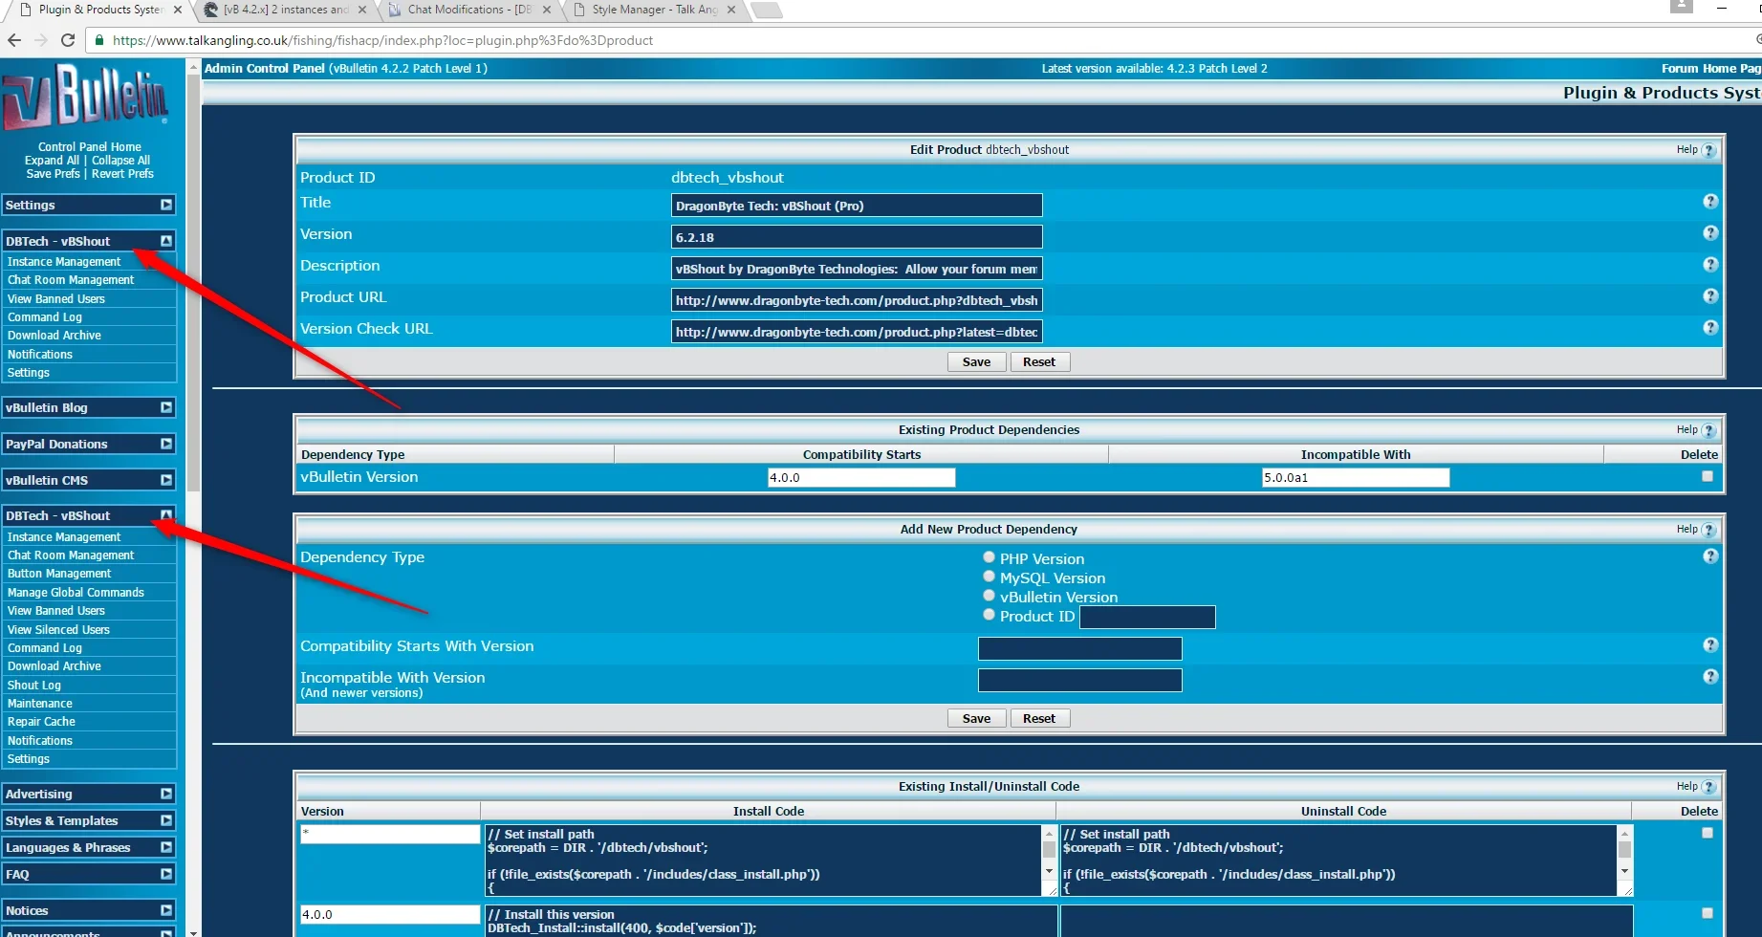This screenshot has width=1762, height=937.
Task: Close the Plugin & Products System tab
Action: point(178,10)
